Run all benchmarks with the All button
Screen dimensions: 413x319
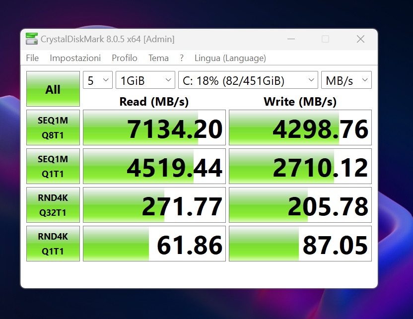coord(53,89)
